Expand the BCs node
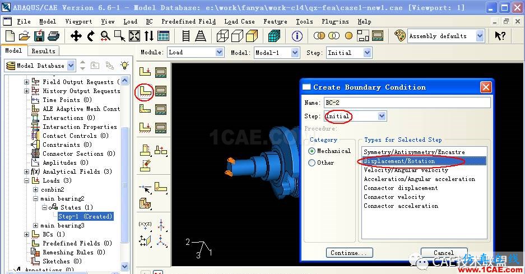Viewport: 525px width, 274px height. (x=26, y=234)
